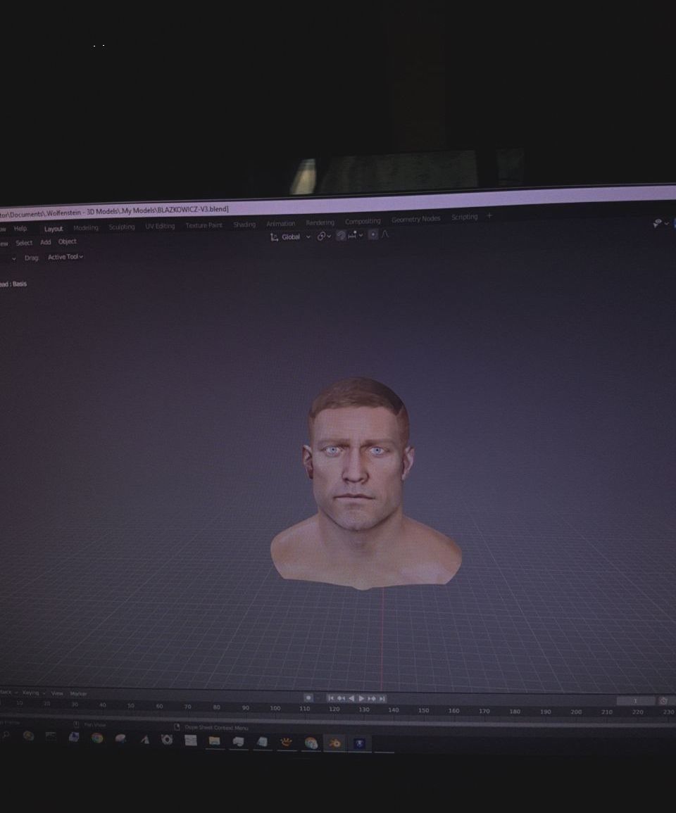Switch to the Rendering workspace tab

[x=320, y=222]
